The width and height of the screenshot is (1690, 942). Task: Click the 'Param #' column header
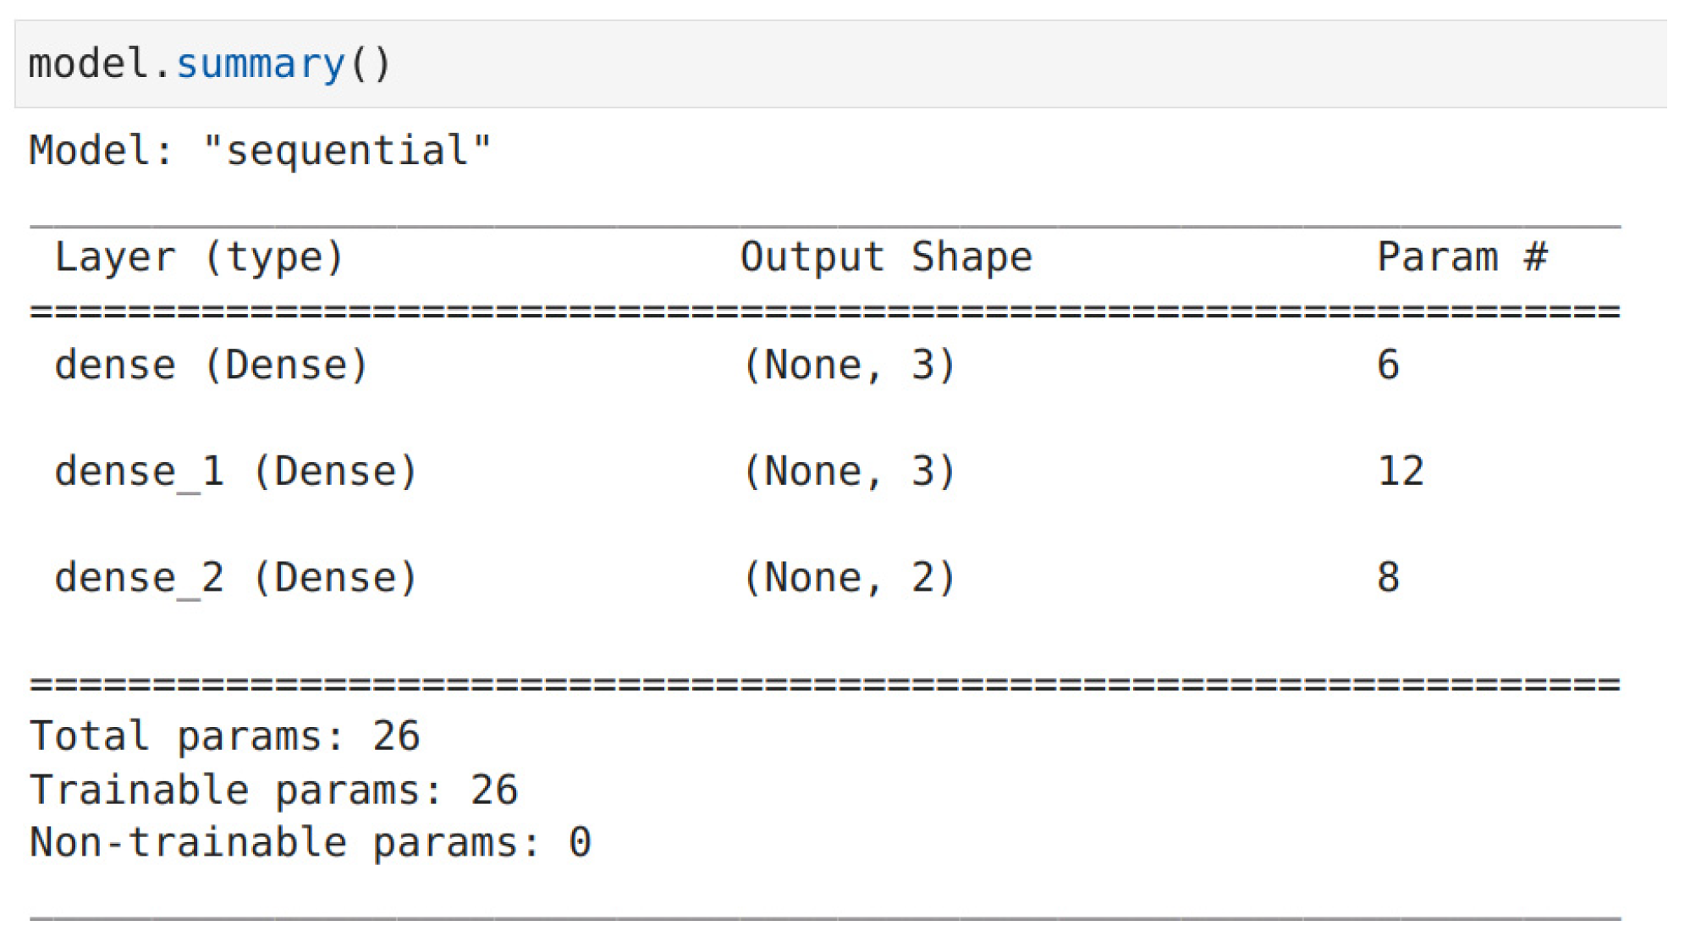click(x=1462, y=256)
